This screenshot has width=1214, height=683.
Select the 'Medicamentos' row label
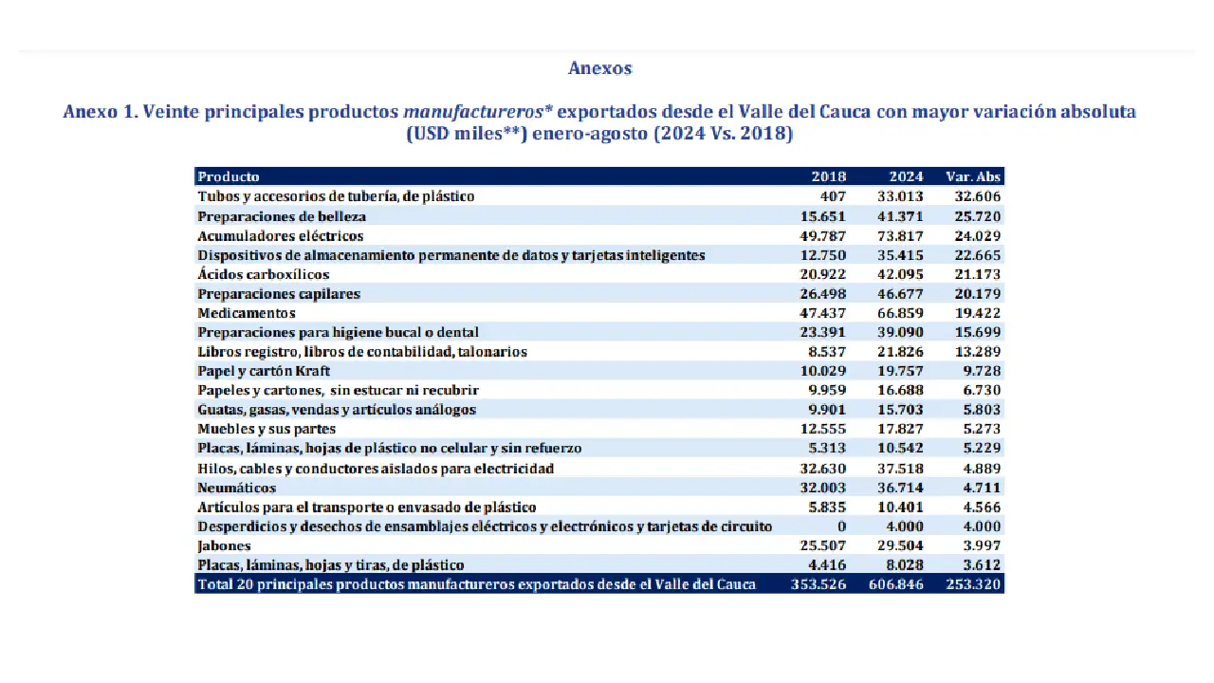[x=247, y=313]
